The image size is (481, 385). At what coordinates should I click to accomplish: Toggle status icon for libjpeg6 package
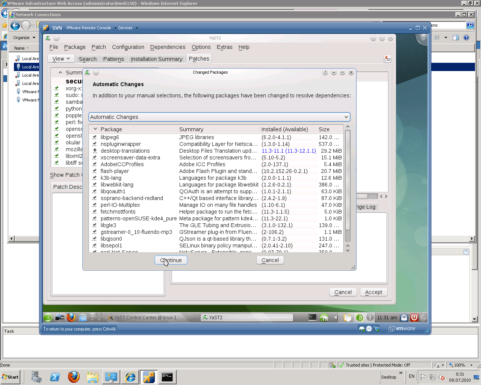point(95,137)
